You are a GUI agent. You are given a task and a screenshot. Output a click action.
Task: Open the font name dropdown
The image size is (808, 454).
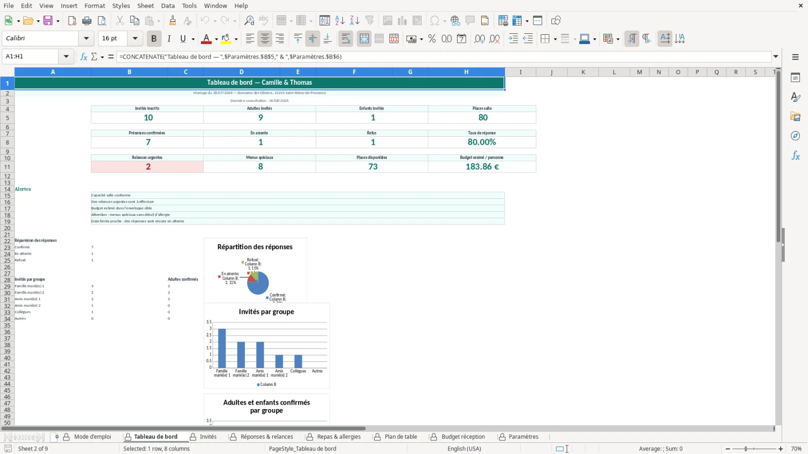point(86,38)
